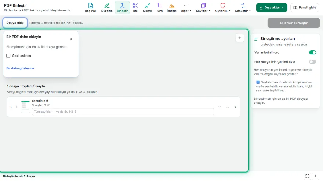Click the sample.pdf file name

[x=40, y=101]
